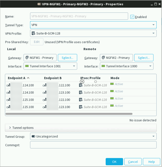Click the IPsec profile icon in third row
Image resolution: width=162 pixels, height=167 pixels.
(81, 100)
